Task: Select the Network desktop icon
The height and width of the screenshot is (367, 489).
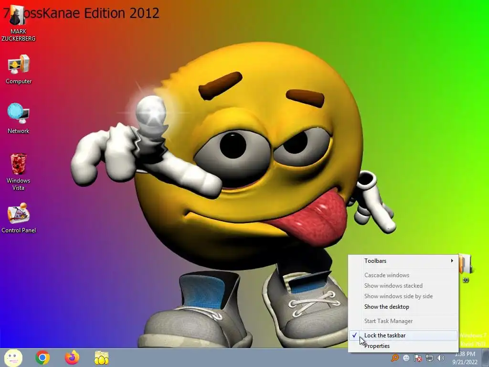Action: 19,119
